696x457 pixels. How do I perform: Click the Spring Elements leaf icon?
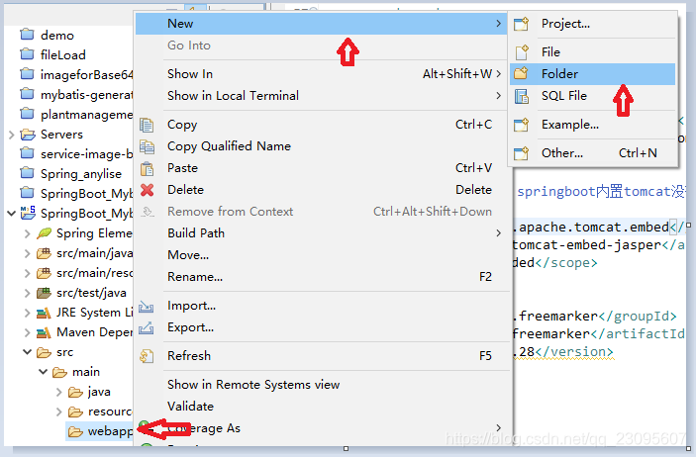click(x=44, y=232)
